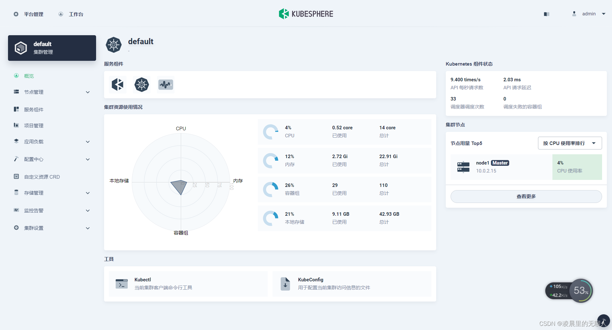Click the default 集群管理 cluster card
The width and height of the screenshot is (612, 330).
click(52, 48)
